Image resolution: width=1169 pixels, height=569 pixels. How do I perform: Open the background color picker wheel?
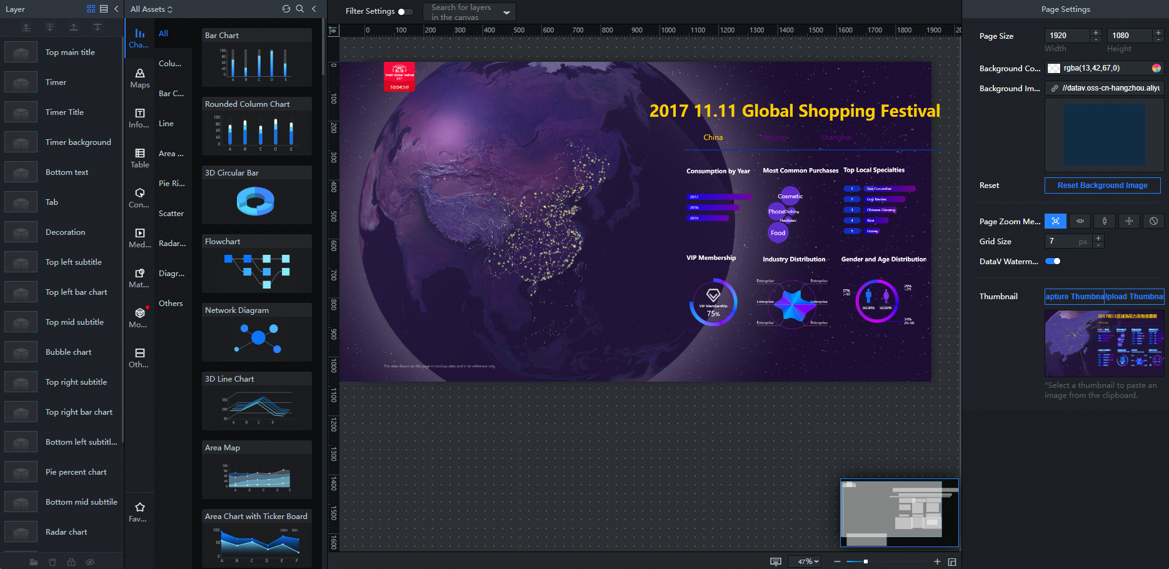click(x=1156, y=68)
